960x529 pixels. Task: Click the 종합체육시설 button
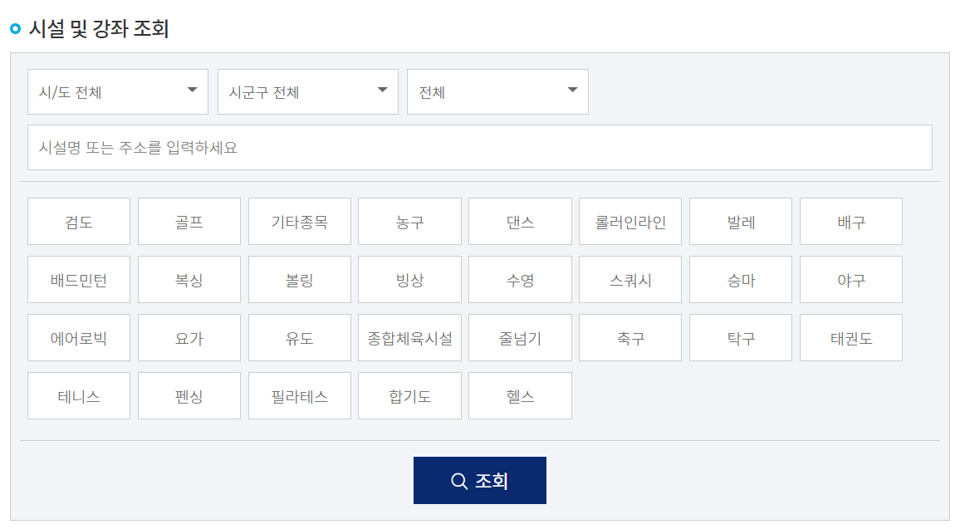(409, 337)
